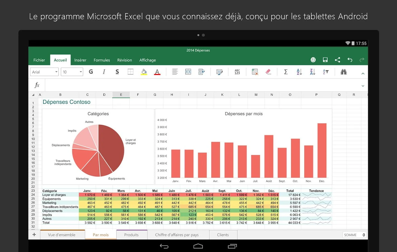Open the ABC 123 number format tool

[237, 72]
